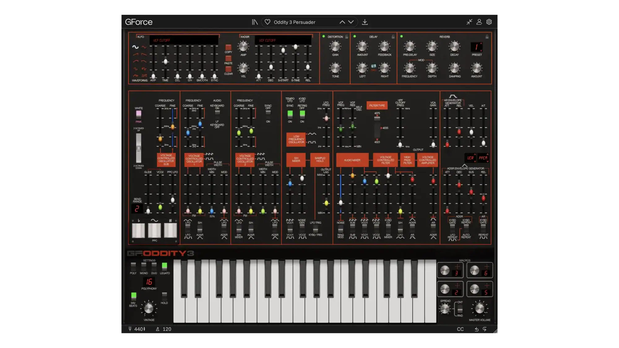Click the Distortion GAIN knob

tap(335, 47)
